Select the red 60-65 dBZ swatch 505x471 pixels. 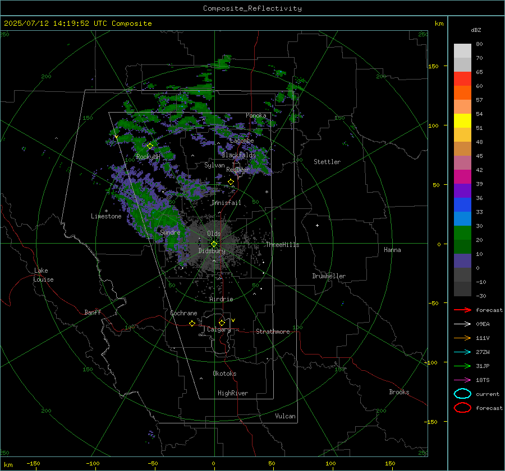[x=462, y=79]
